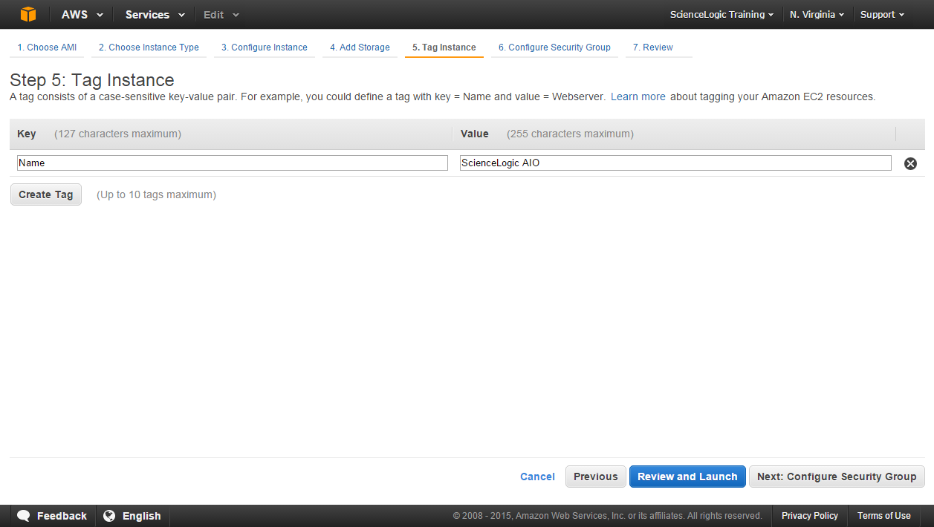This screenshot has width=934, height=527.
Task: Open the Terms of Use link
Action: pos(883,516)
